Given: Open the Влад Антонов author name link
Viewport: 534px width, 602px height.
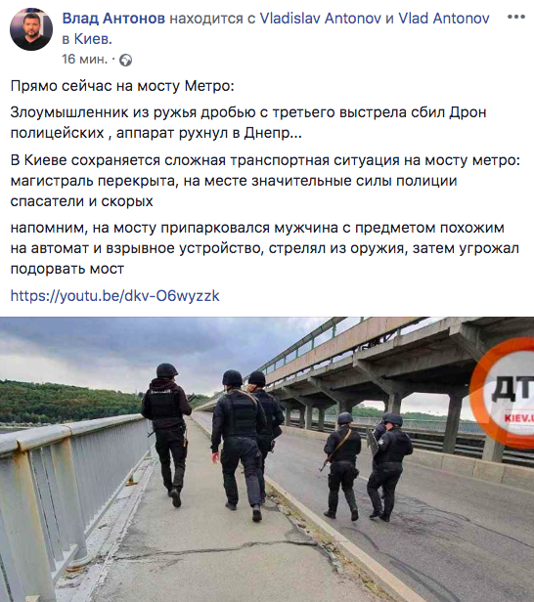Looking at the screenshot, I should (113, 18).
